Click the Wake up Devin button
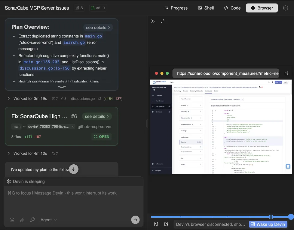Screen dimensions: 294x230 pos(268,224)
